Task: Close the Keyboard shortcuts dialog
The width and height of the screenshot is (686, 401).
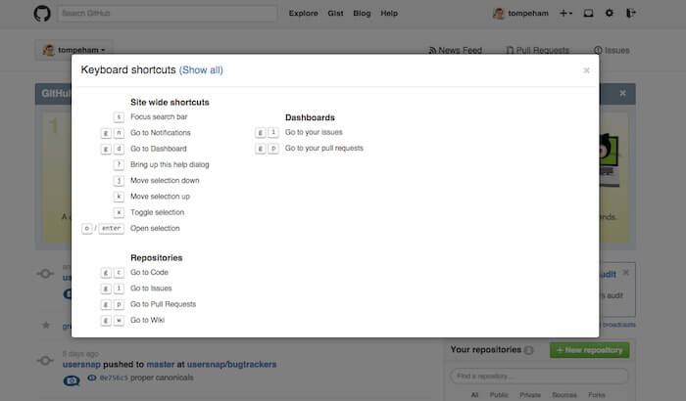Action: [x=587, y=70]
